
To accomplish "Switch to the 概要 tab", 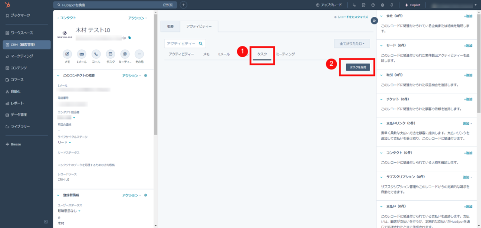I will point(170,27).
